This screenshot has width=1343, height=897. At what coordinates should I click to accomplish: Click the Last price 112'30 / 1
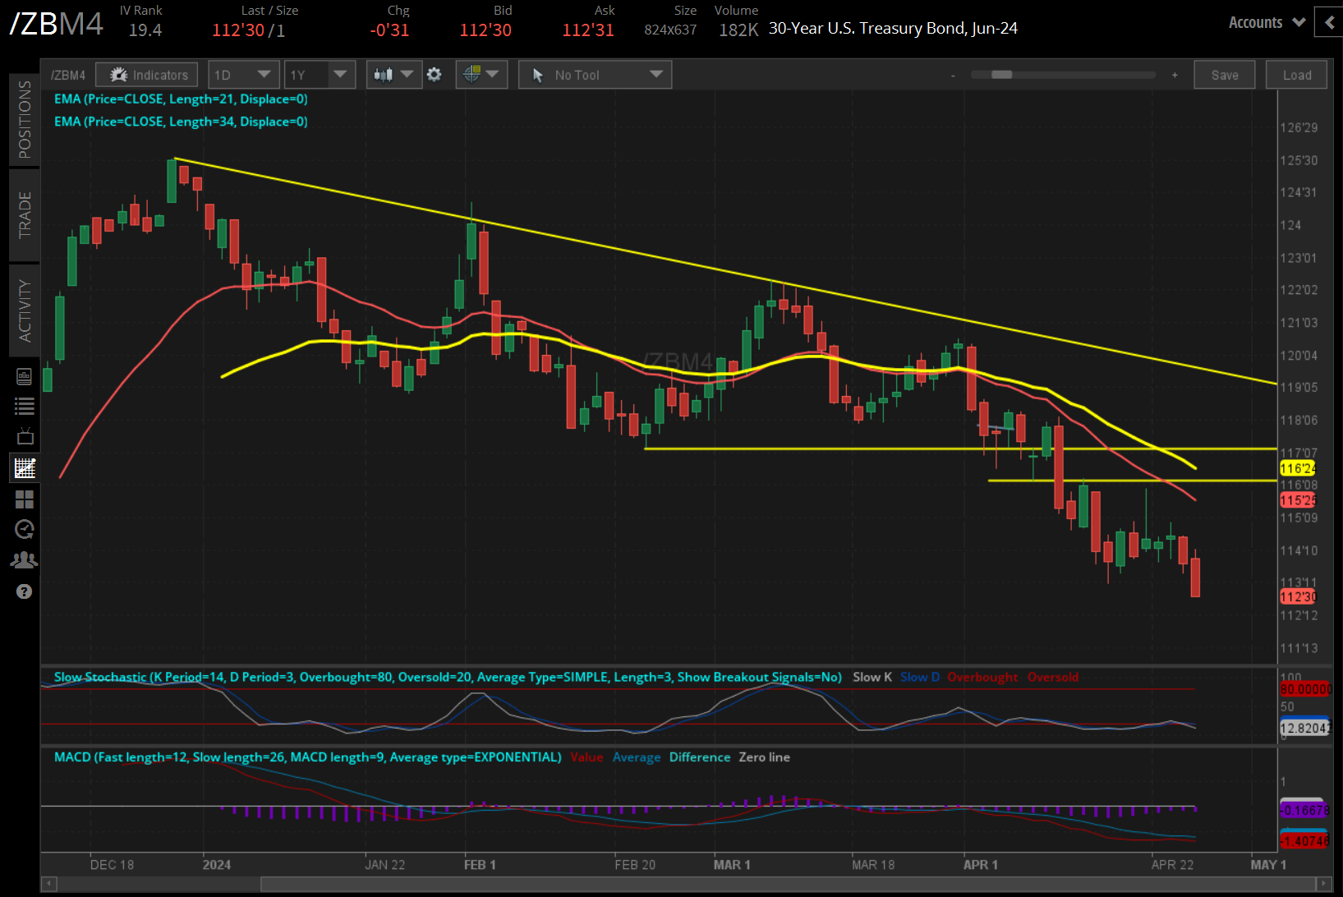coord(249,30)
